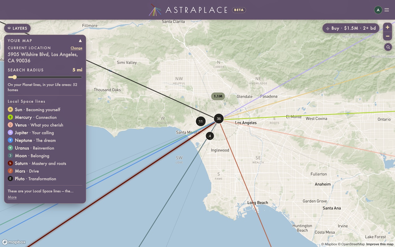Click the Saturn Mastery and roots label
The height and width of the screenshot is (247, 395).
tap(40, 163)
